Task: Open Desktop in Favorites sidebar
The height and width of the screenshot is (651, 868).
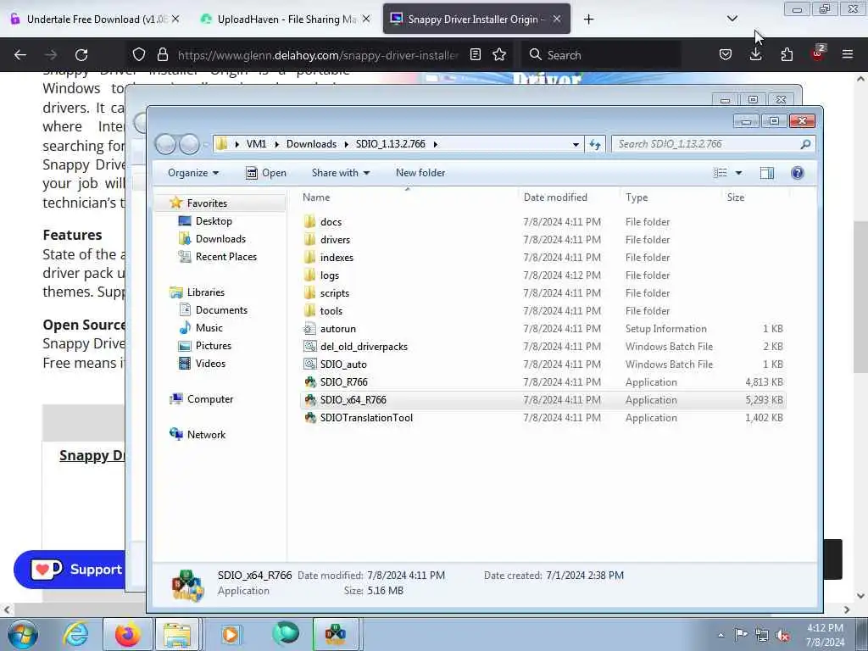Action: click(x=214, y=221)
